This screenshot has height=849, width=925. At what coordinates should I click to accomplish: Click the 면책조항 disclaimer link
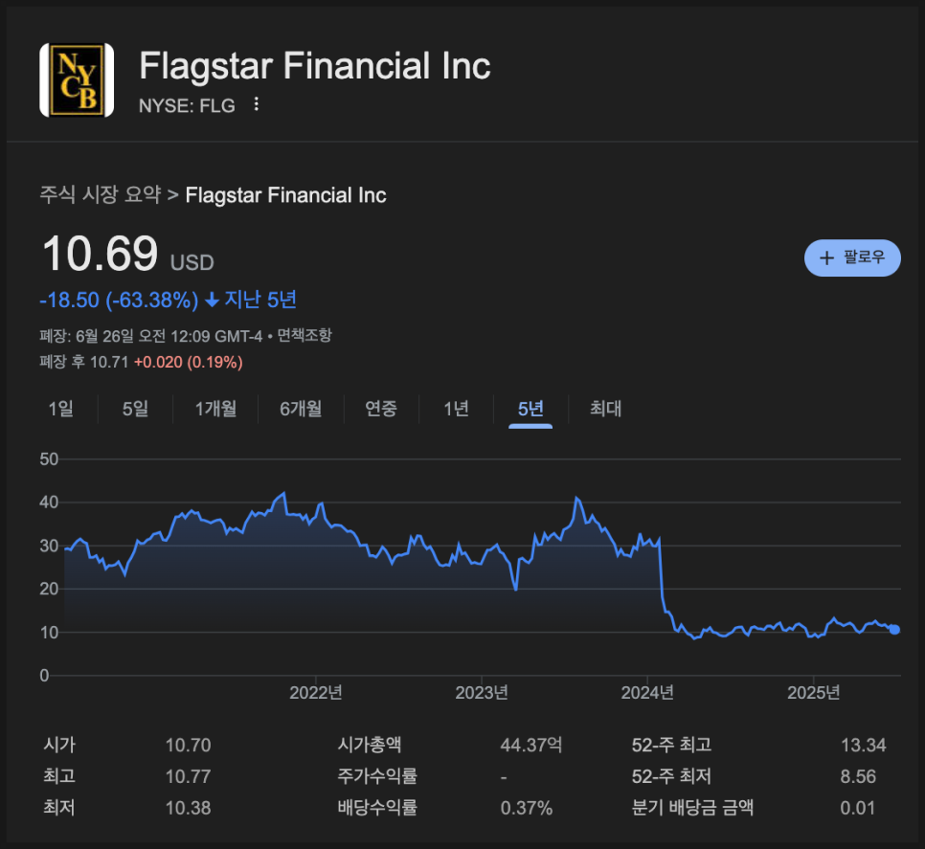coord(305,336)
